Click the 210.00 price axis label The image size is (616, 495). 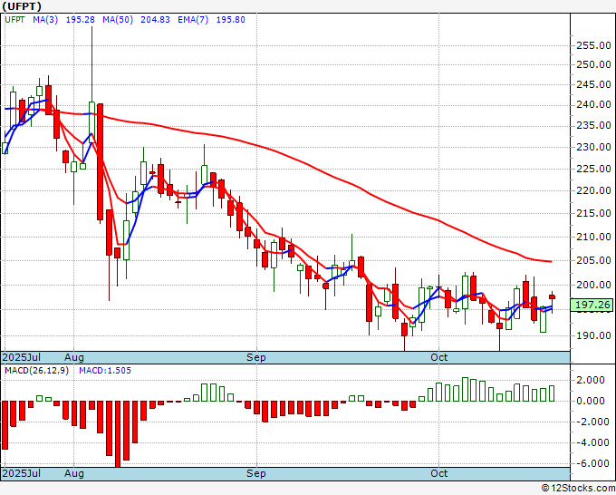593,237
